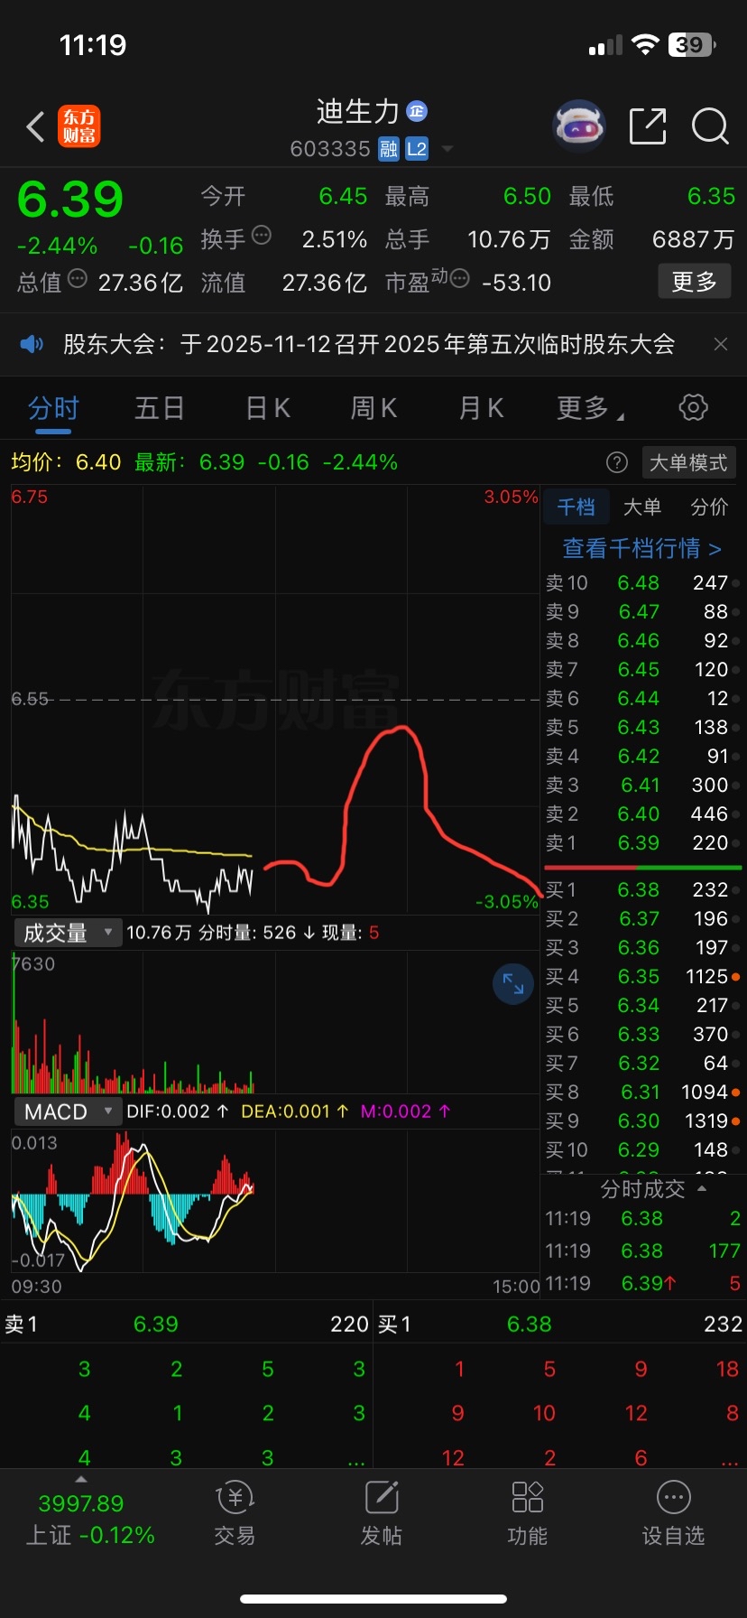Tap the MACD histogram chart
Image resolution: width=747 pixels, height=1618 pixels.
tap(275, 1201)
